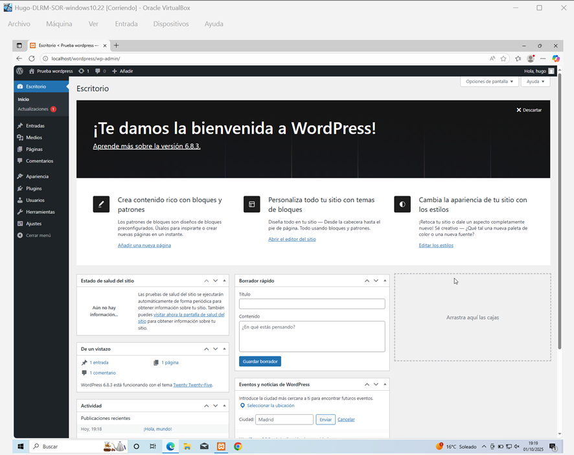
Task: Expand the Ayuda dropdown tab
Action: tap(535, 82)
